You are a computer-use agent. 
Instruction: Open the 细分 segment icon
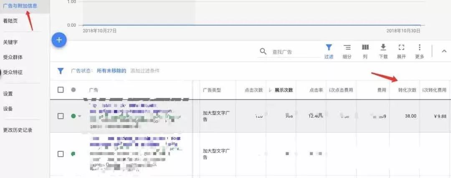[347, 48]
